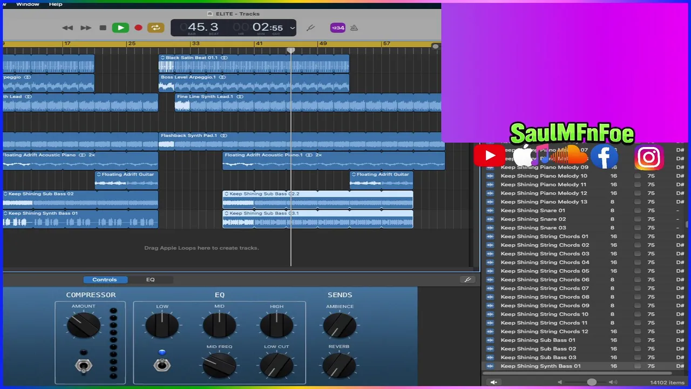Click the '14102 items' count text

(x=667, y=383)
